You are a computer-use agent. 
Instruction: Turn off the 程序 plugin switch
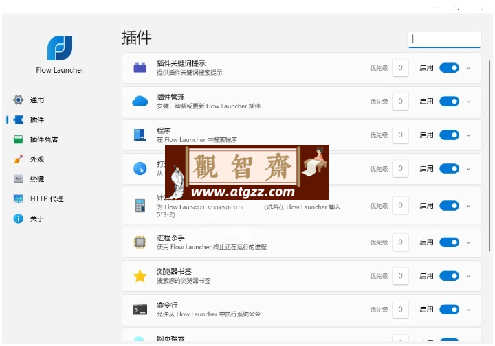click(449, 135)
